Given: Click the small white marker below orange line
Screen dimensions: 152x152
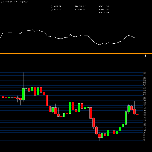Looking at the screenshot, I should pyautogui.click(x=145, y=56).
